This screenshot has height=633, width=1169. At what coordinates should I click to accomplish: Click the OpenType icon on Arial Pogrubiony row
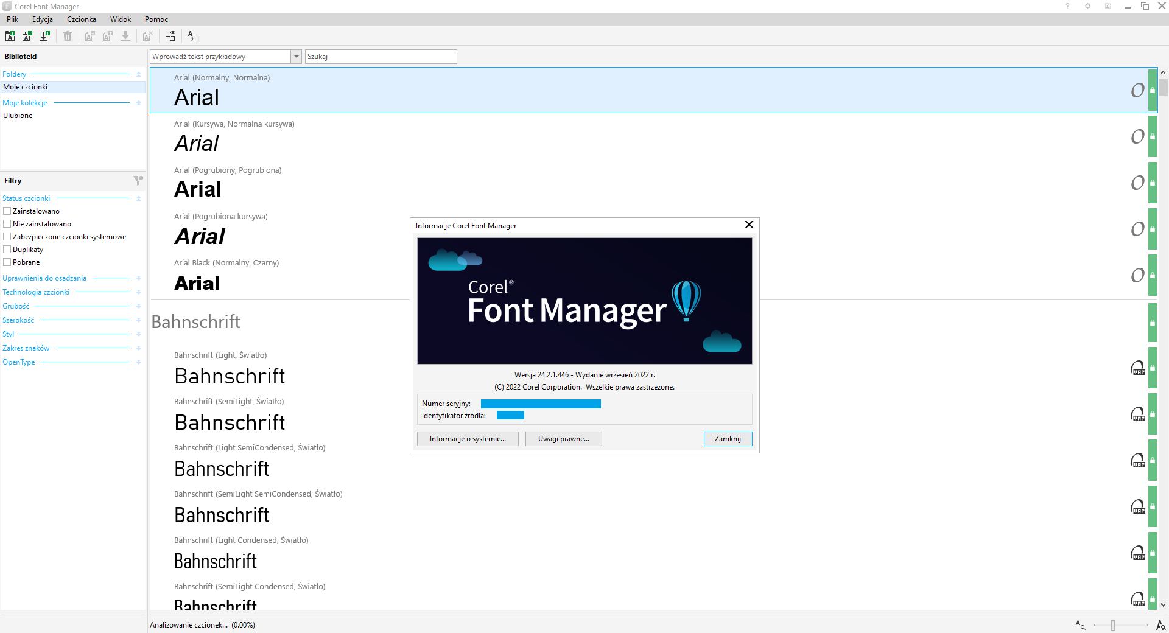click(1137, 183)
